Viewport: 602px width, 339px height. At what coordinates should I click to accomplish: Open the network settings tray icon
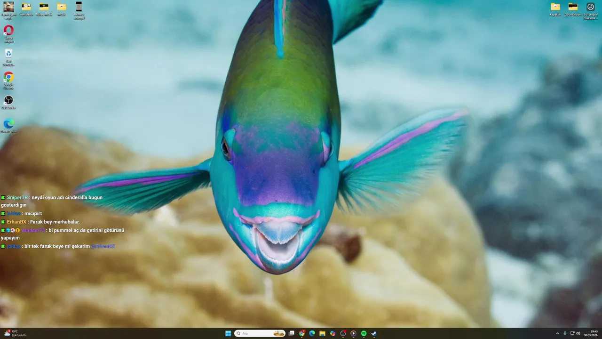tap(572, 333)
